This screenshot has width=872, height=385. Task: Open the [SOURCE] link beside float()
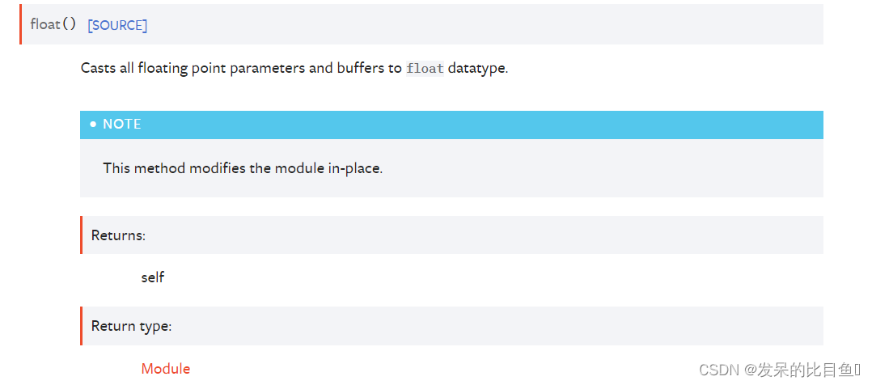pos(117,26)
